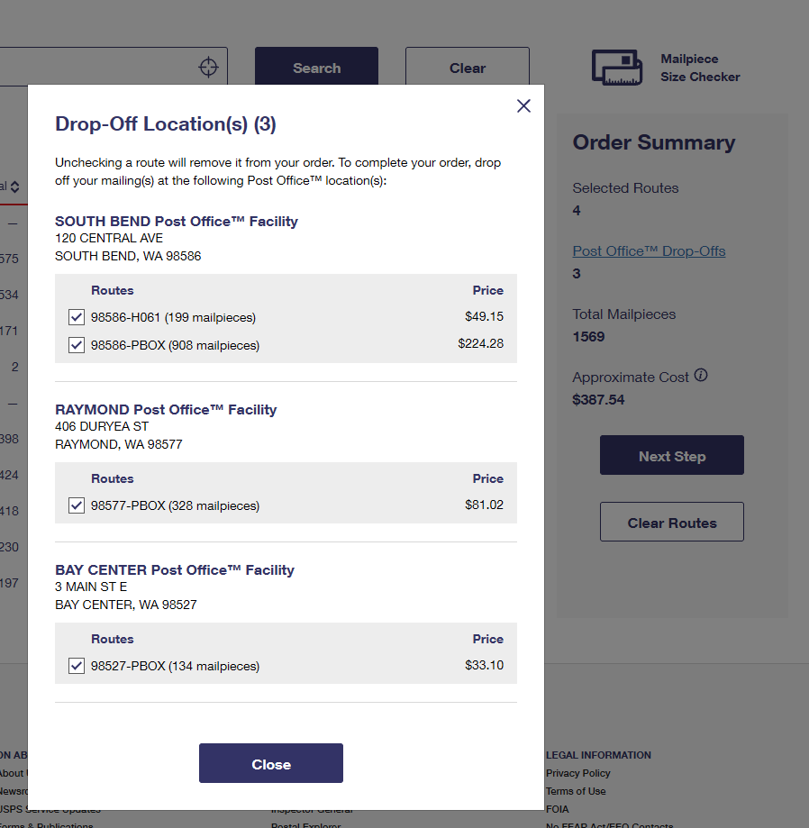Click the Close button in dialog
The image size is (809, 828).
271,763
